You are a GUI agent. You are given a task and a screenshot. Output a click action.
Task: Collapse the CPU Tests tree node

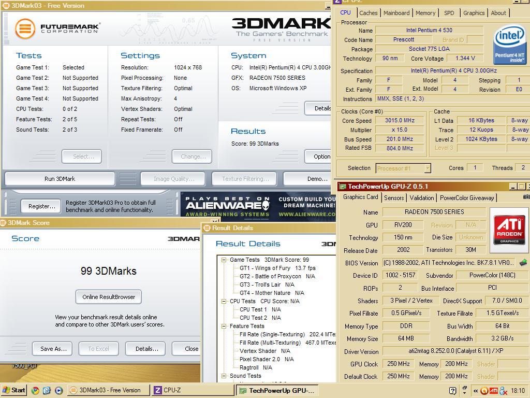tap(224, 301)
